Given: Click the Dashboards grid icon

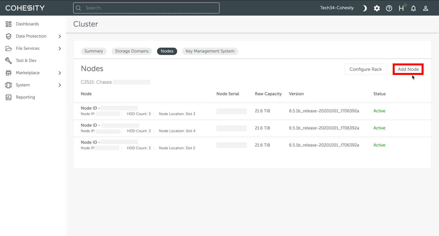Looking at the screenshot, I should 9,24.
